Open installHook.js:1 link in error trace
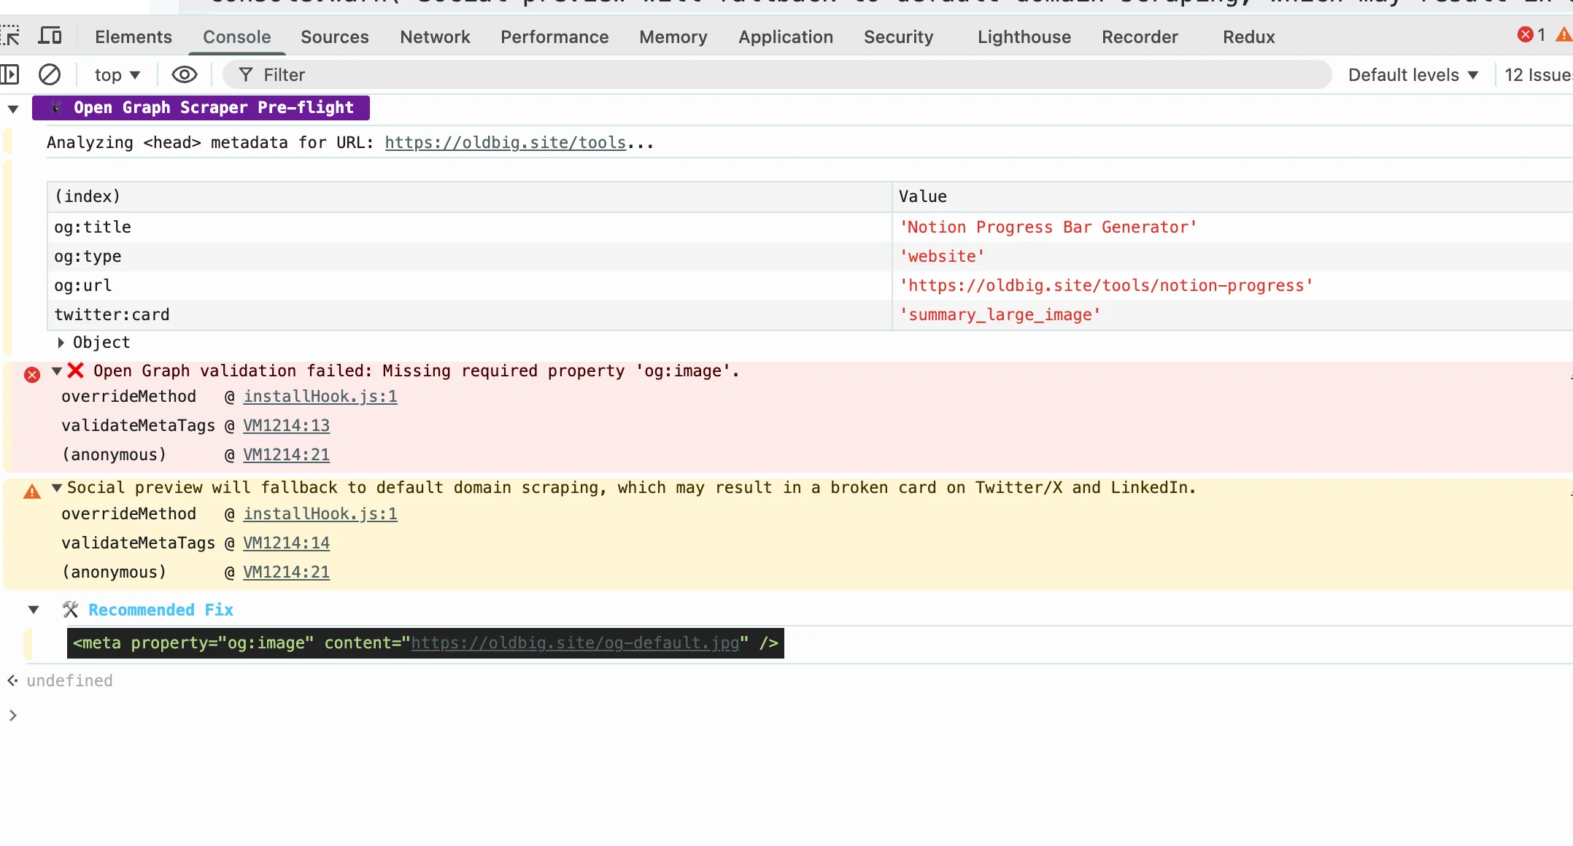 coord(320,396)
